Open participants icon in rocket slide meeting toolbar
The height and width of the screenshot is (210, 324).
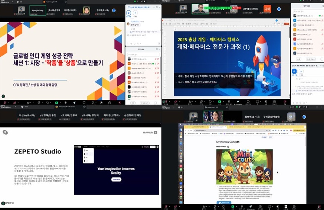pyautogui.click(x=190, y=101)
